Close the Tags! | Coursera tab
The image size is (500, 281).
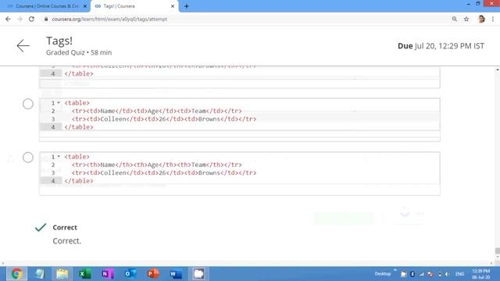(173, 6)
